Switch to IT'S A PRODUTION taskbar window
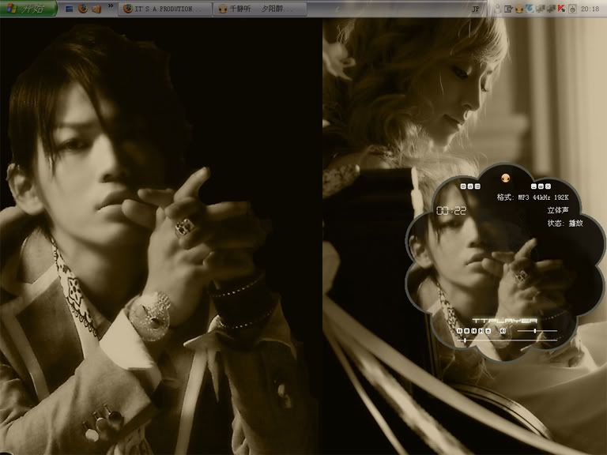 click(168, 9)
